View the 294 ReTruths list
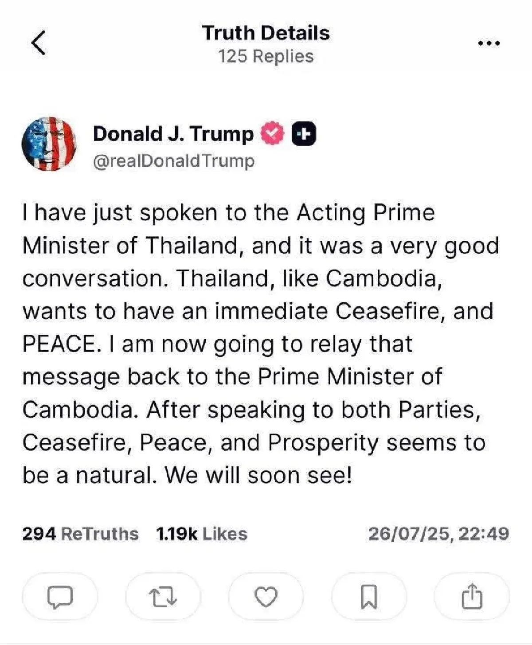Image resolution: width=532 pixels, height=645 pixels. click(80, 534)
